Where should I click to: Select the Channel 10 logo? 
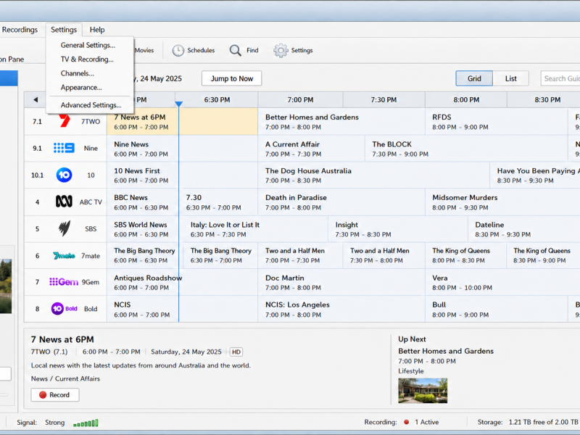click(64, 175)
